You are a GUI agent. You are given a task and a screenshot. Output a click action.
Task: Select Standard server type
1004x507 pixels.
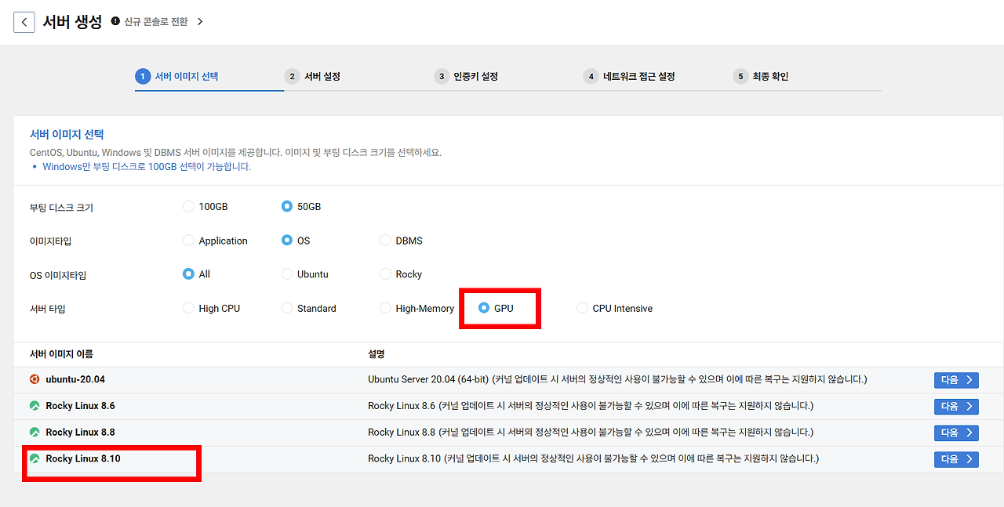[287, 308]
